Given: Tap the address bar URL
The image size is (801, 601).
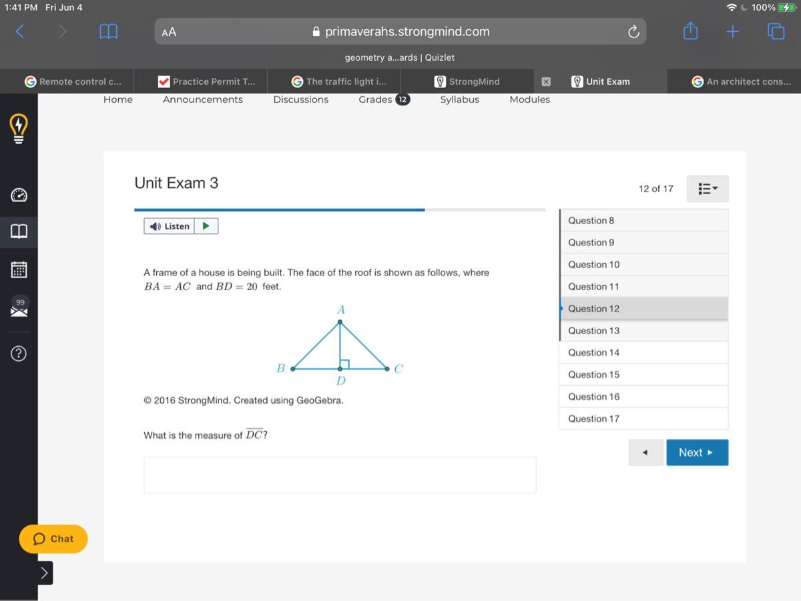Looking at the screenshot, I should click(407, 31).
